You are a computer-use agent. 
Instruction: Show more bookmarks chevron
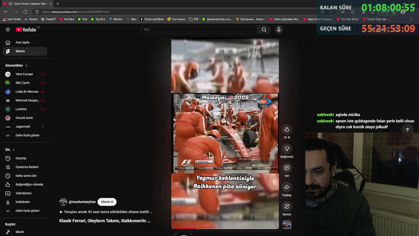tap(411, 19)
